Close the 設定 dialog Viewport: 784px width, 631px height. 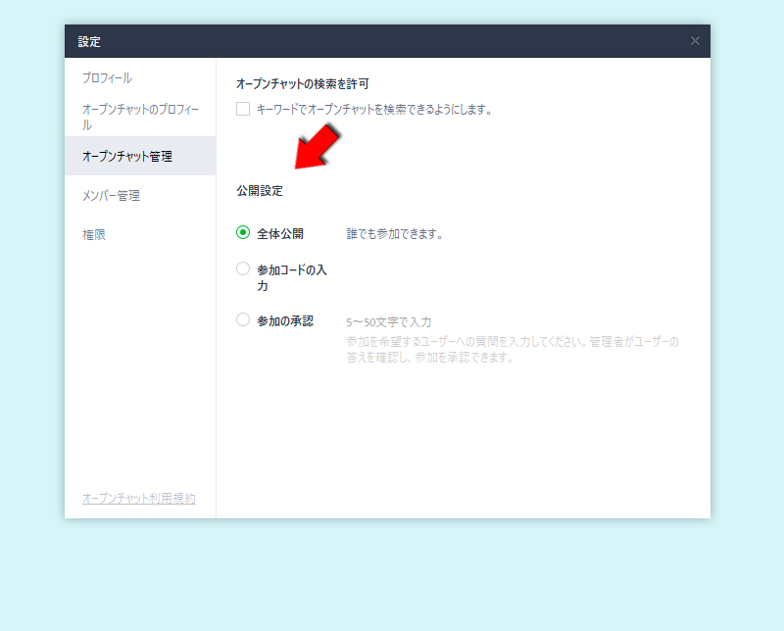point(695,41)
